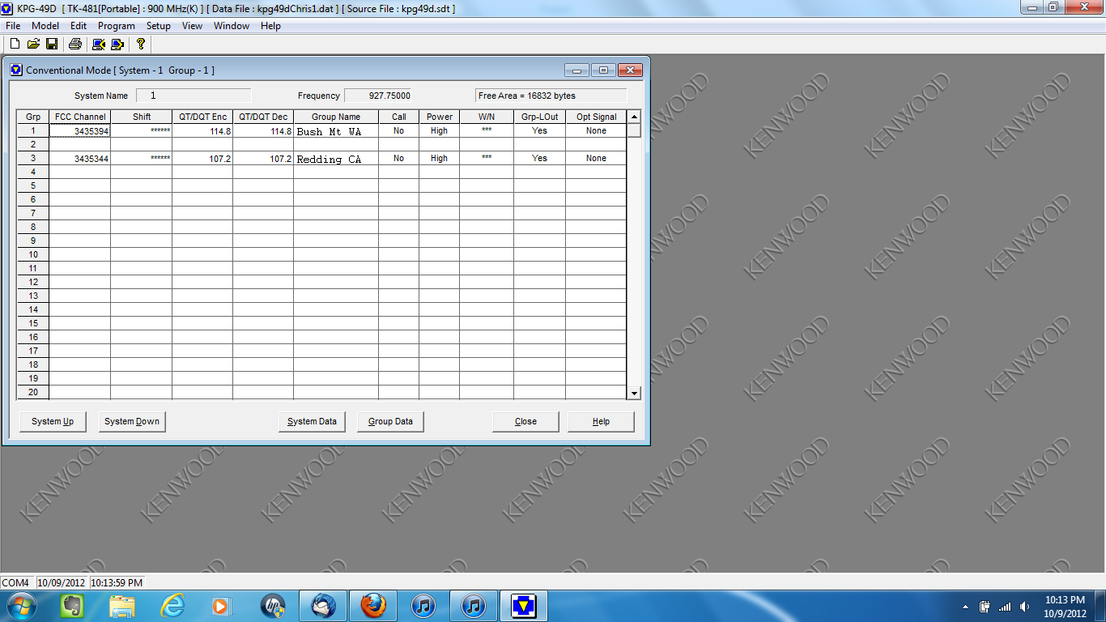The width and height of the screenshot is (1106, 622).
Task: Click the System Down button
Action: click(x=132, y=421)
